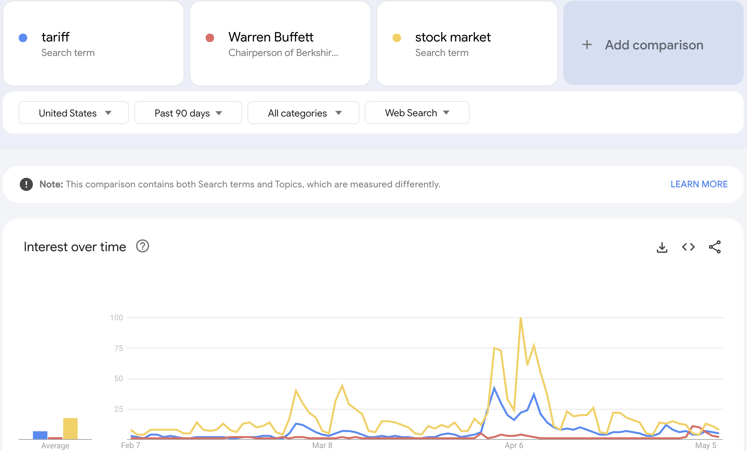
Task: Edit the stock market search term card
Action: [467, 43]
